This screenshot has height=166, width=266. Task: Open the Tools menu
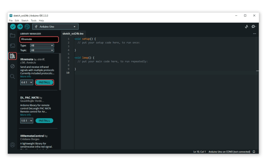[34, 21]
